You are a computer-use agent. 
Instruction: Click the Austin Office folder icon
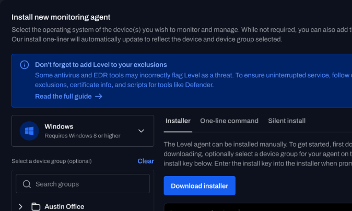(36, 206)
